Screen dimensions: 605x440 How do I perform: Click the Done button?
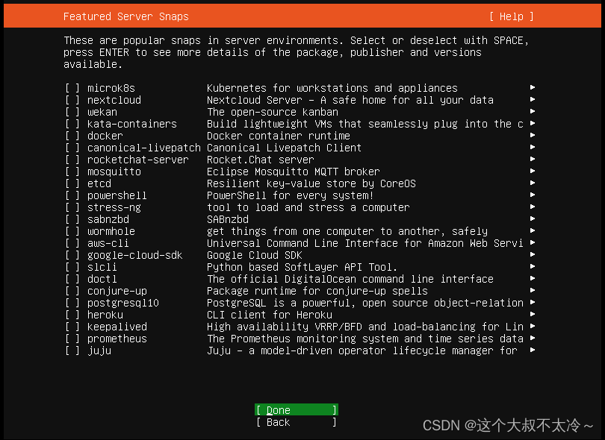tap(297, 410)
